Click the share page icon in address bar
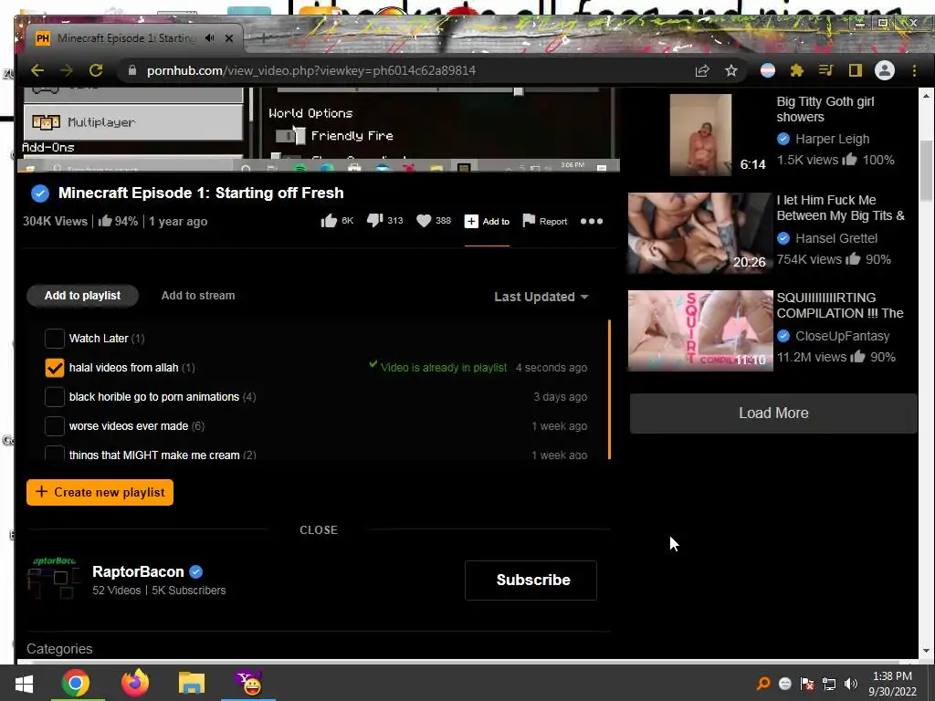The image size is (935, 701). [x=702, y=70]
